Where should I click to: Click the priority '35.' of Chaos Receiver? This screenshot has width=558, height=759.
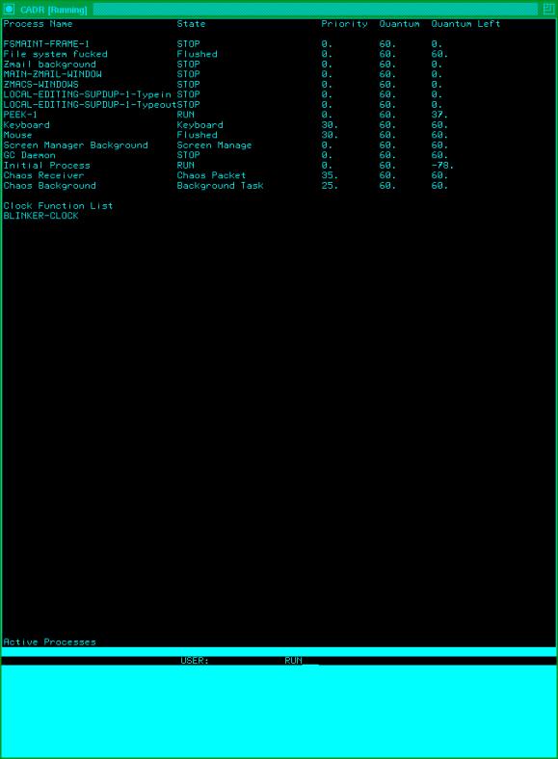(x=330, y=175)
